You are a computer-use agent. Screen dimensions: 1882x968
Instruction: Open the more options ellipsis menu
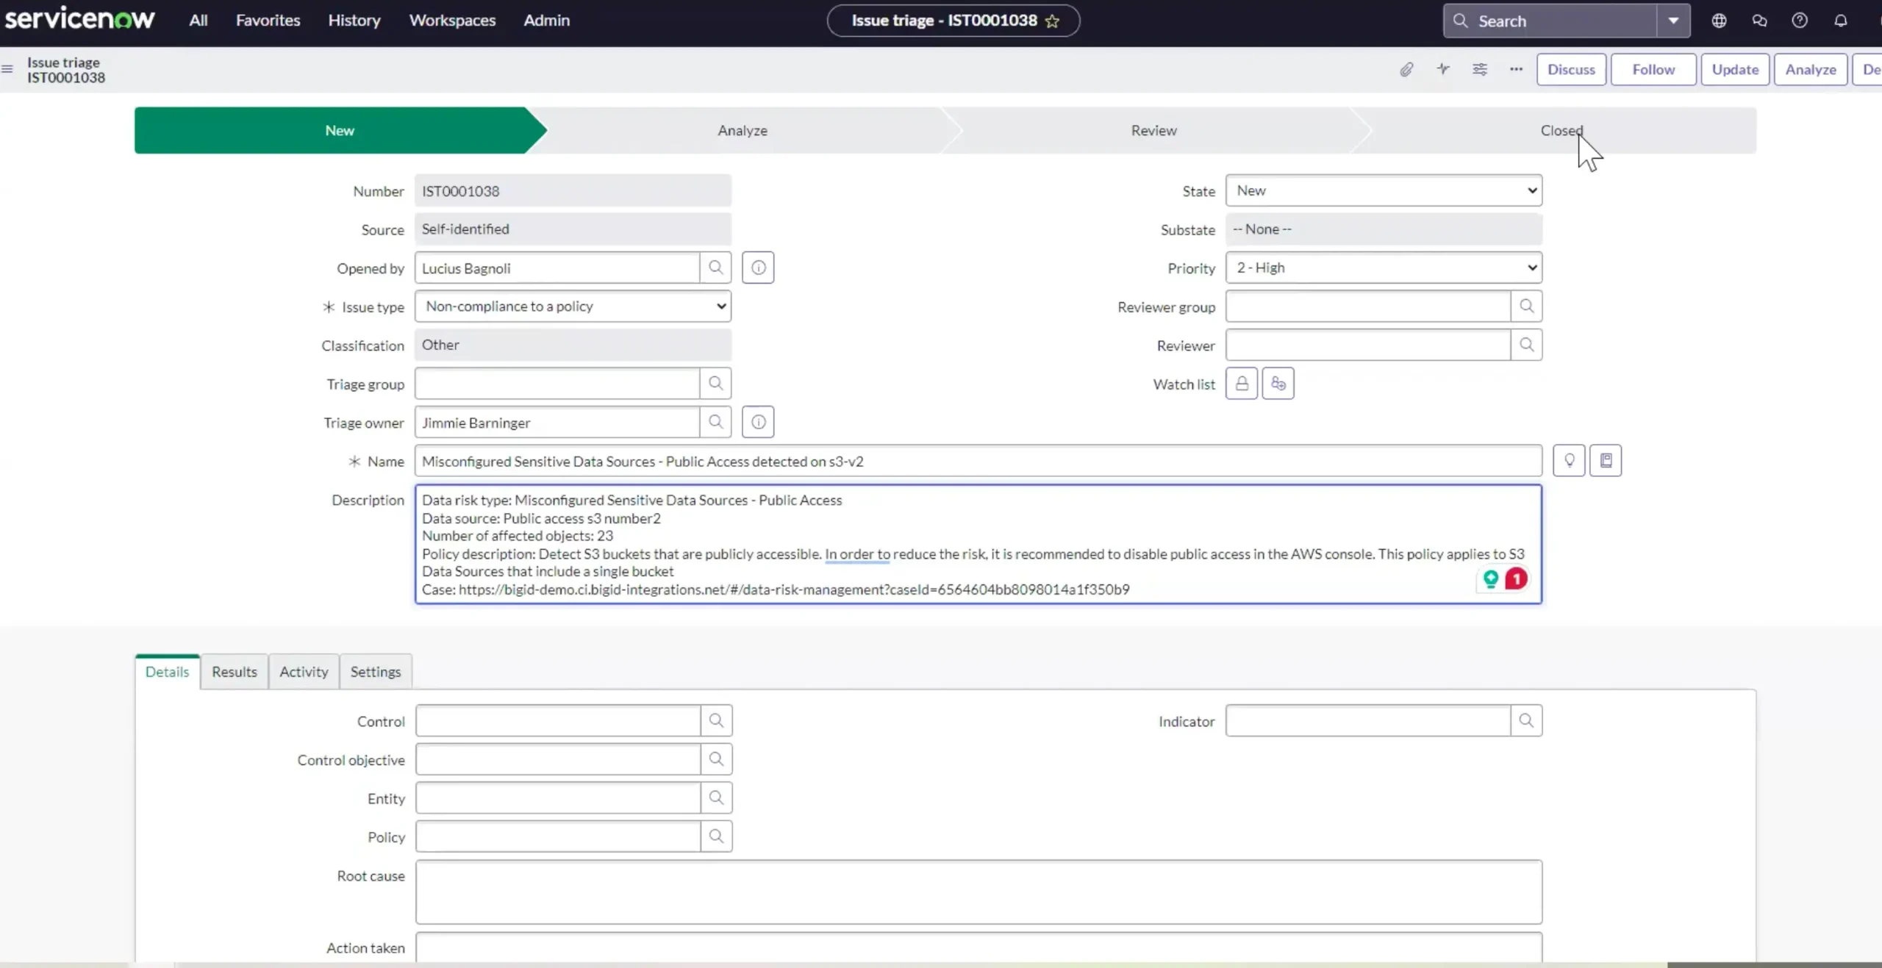tap(1516, 69)
